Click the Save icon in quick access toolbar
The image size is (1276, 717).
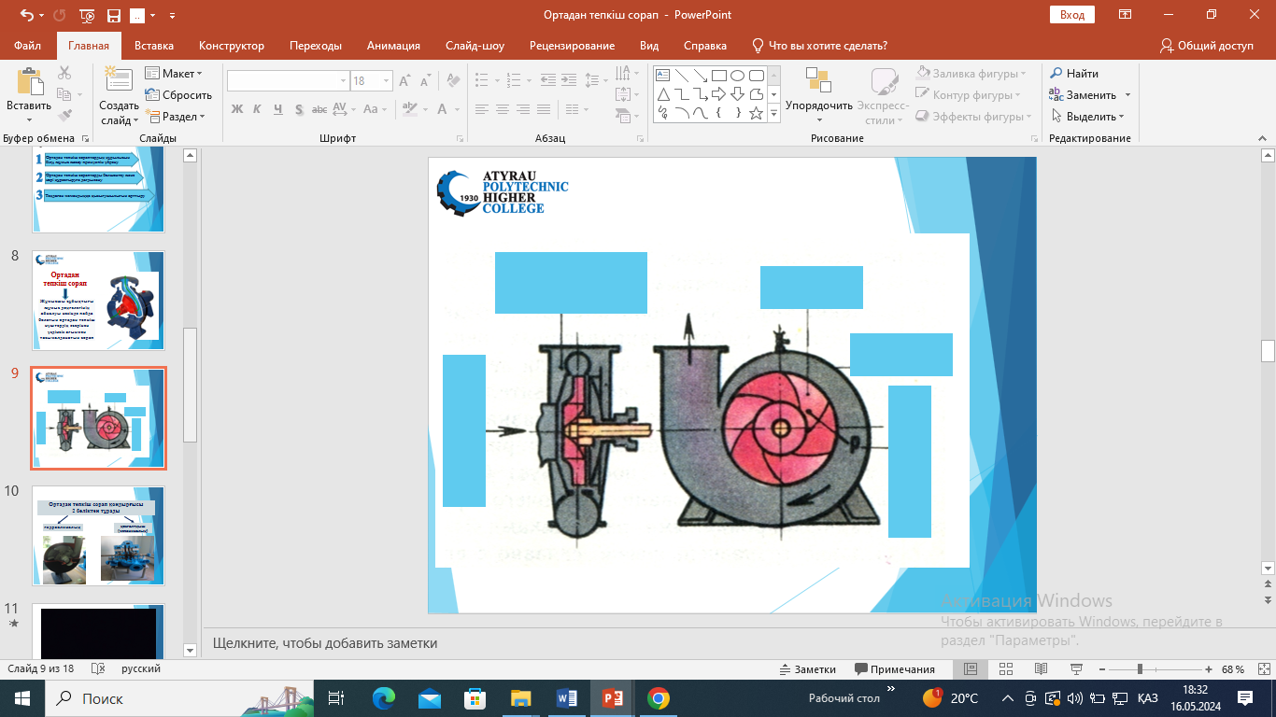tap(113, 16)
